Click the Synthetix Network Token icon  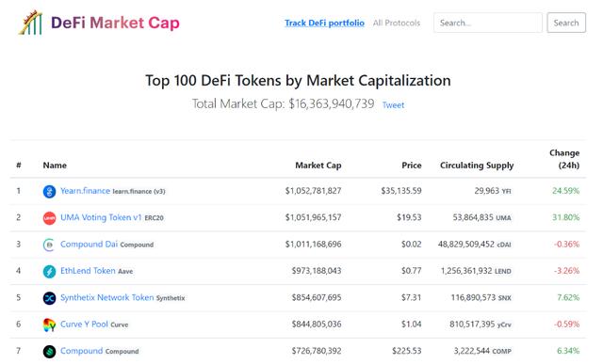coord(49,298)
